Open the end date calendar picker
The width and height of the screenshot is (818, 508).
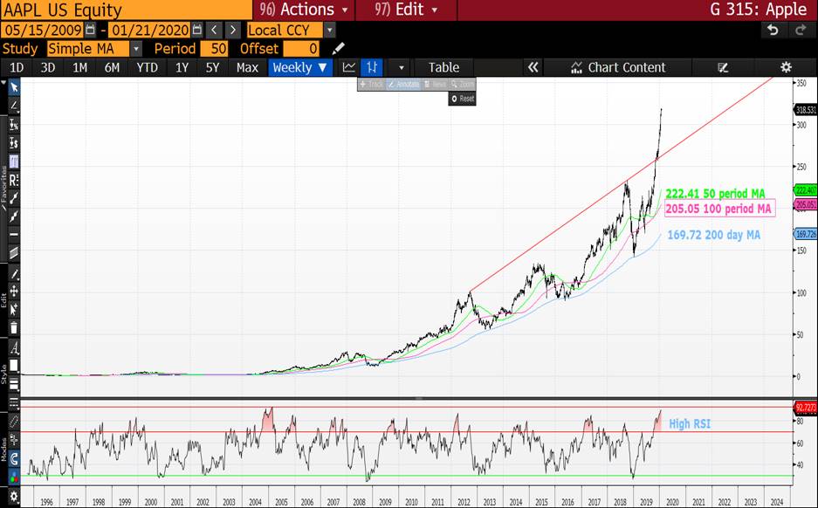coord(196,30)
